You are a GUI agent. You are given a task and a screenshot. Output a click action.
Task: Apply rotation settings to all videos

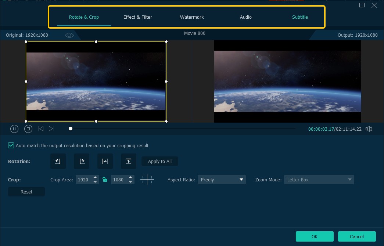(159, 161)
